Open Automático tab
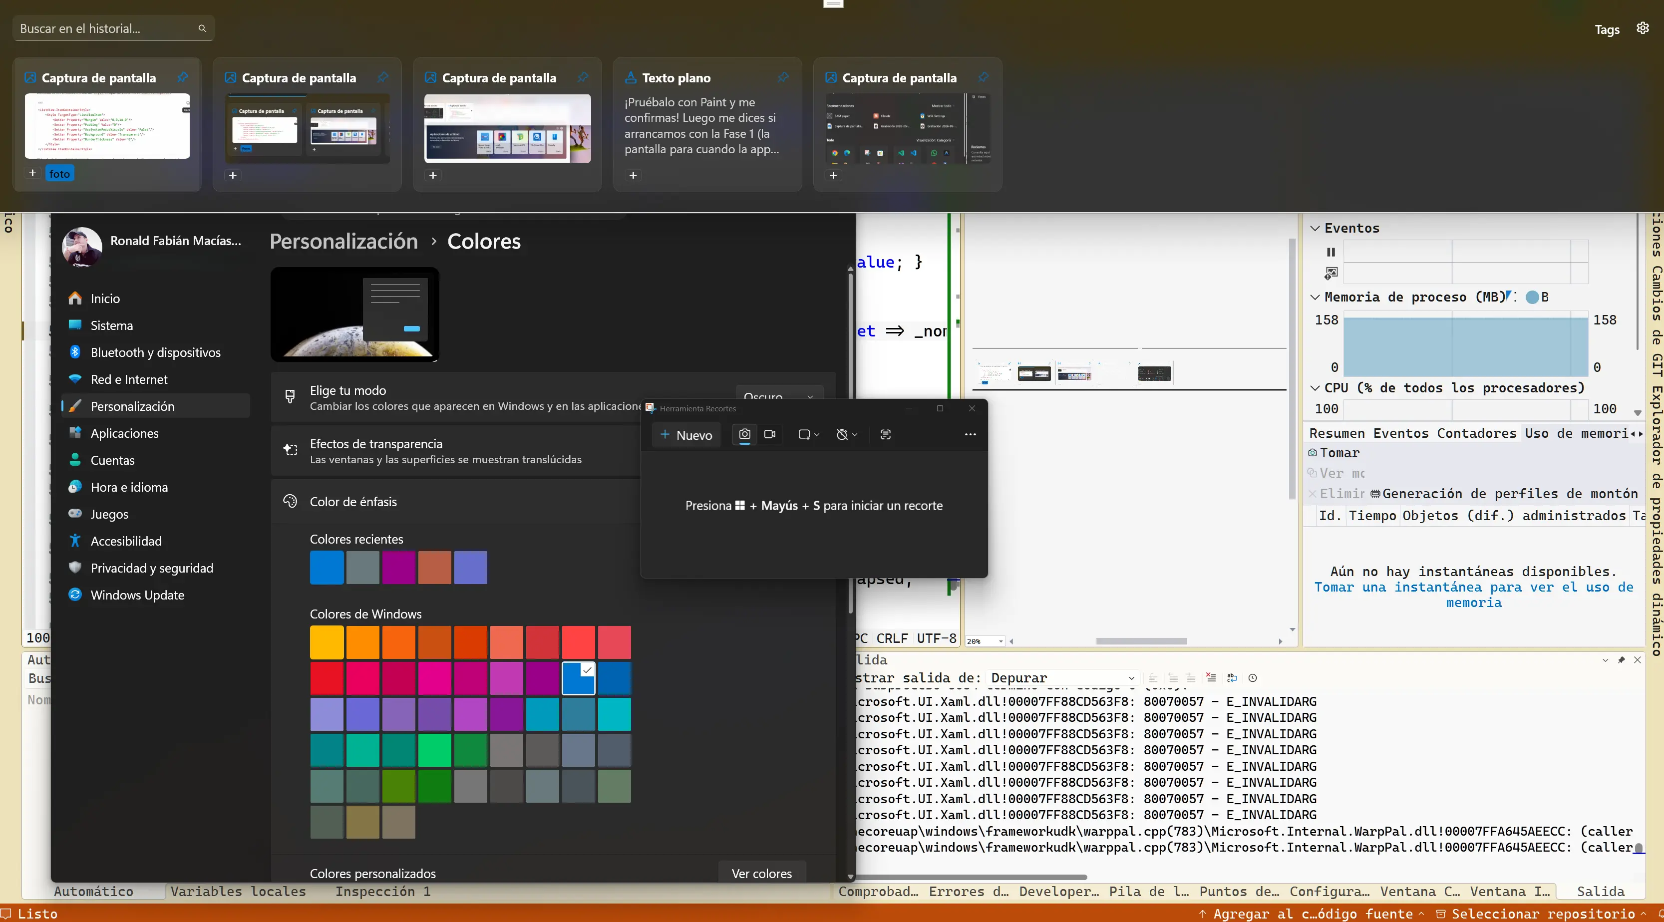This screenshot has width=1664, height=922. (93, 892)
